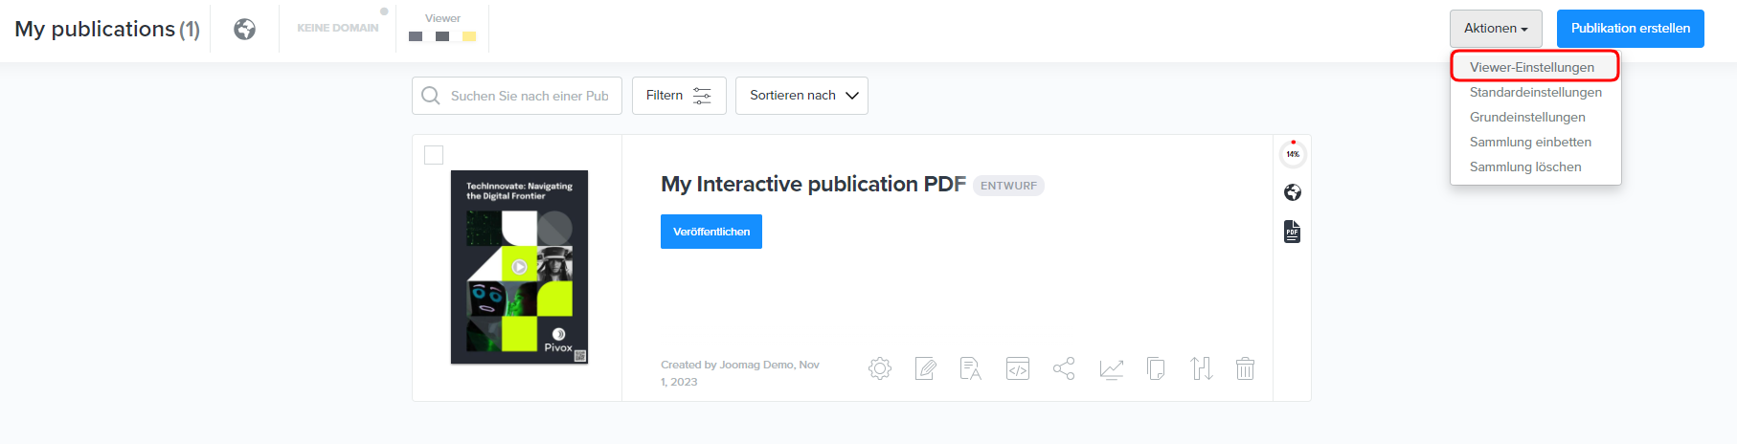This screenshot has width=1737, height=444.
Task: Open the statistics chart icon
Action: [x=1111, y=368]
